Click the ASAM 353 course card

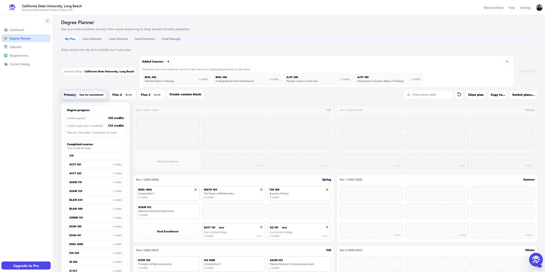(x=299, y=264)
